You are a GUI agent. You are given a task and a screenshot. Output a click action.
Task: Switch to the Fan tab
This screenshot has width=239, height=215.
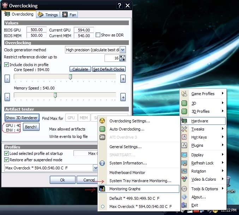tap(69, 14)
